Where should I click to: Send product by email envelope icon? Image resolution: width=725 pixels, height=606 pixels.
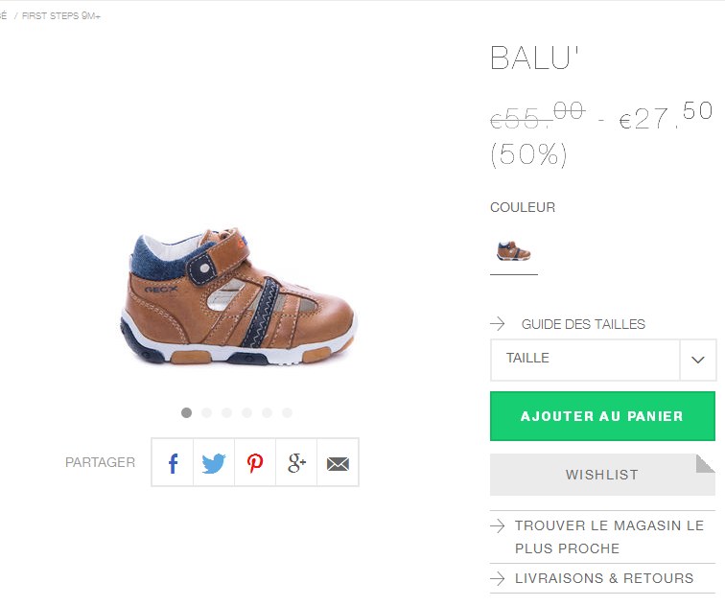pos(338,463)
